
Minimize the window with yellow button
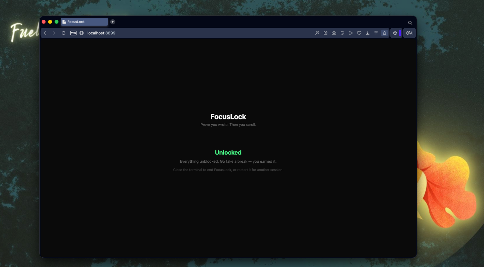(x=50, y=22)
